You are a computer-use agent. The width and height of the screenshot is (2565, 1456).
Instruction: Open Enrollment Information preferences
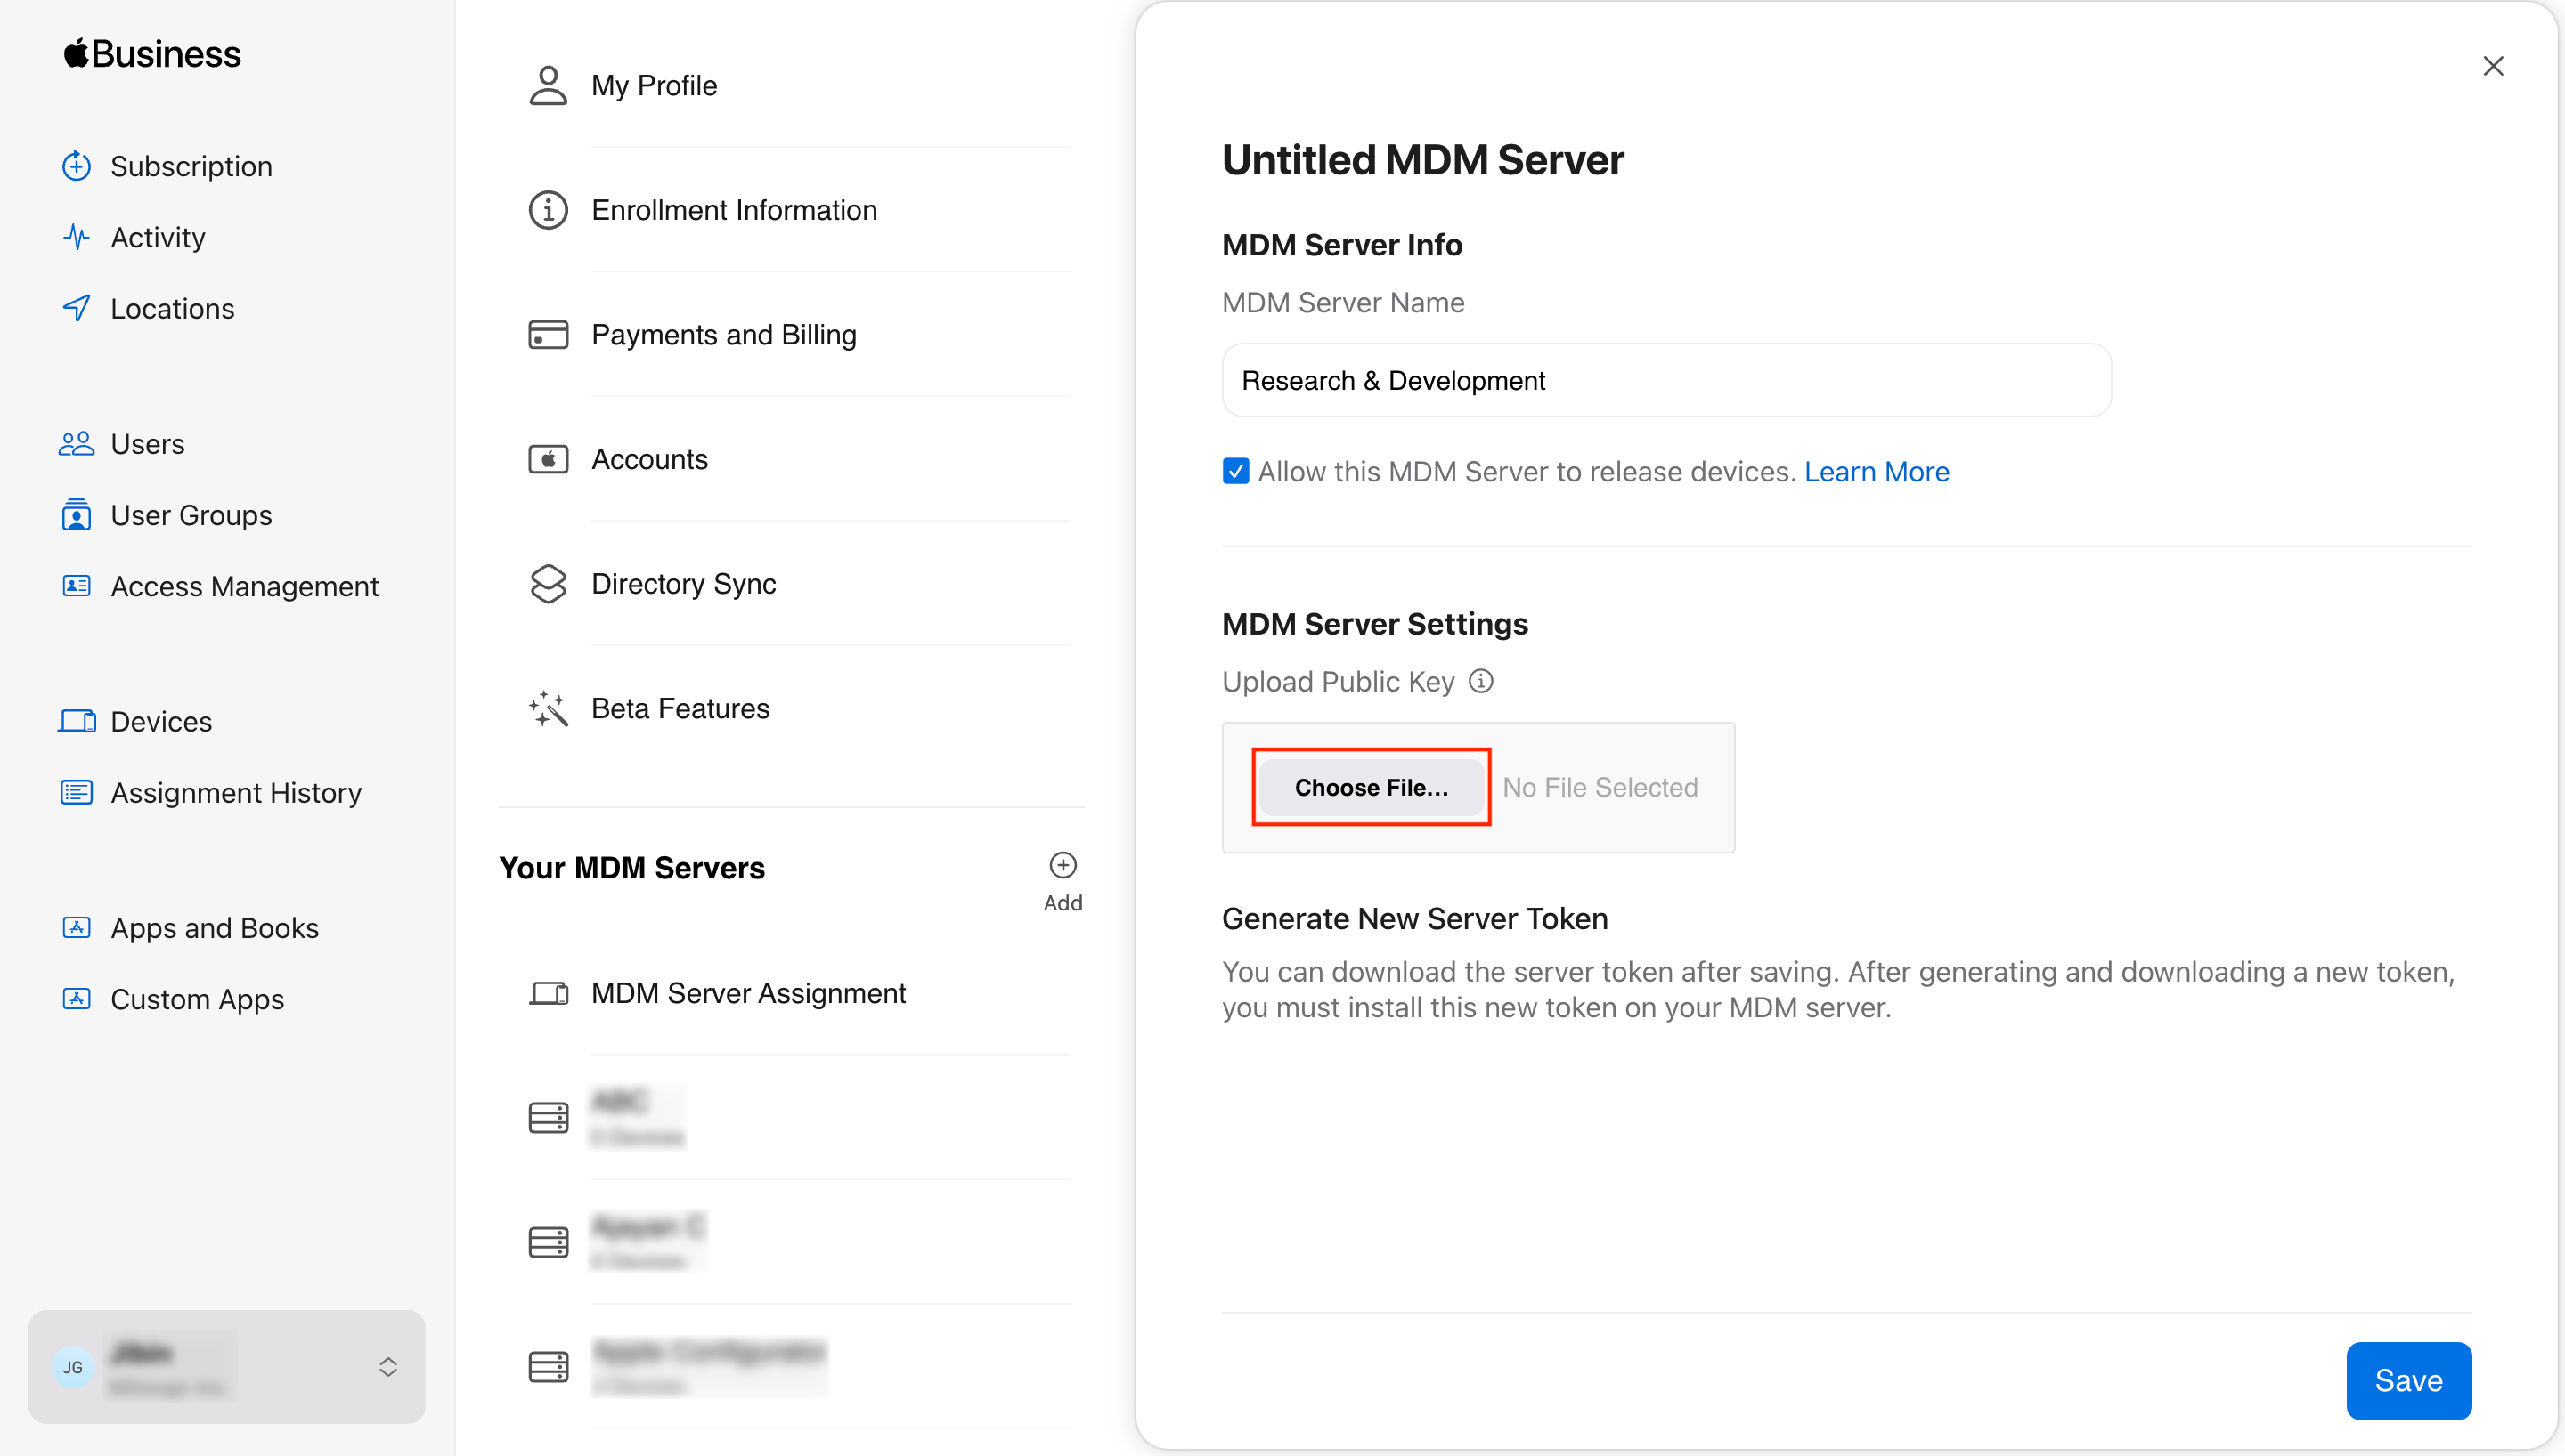734,210
